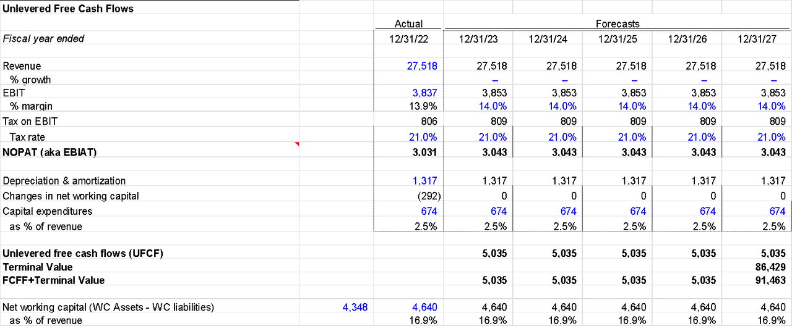
Task: Select the 'Actual' column header cell
Action: pos(408,24)
